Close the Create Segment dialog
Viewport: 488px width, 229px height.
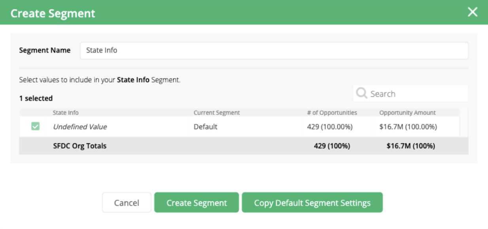coord(473,12)
